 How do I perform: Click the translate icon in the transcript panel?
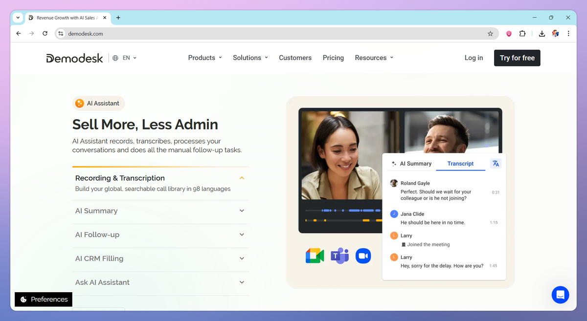tap(496, 163)
